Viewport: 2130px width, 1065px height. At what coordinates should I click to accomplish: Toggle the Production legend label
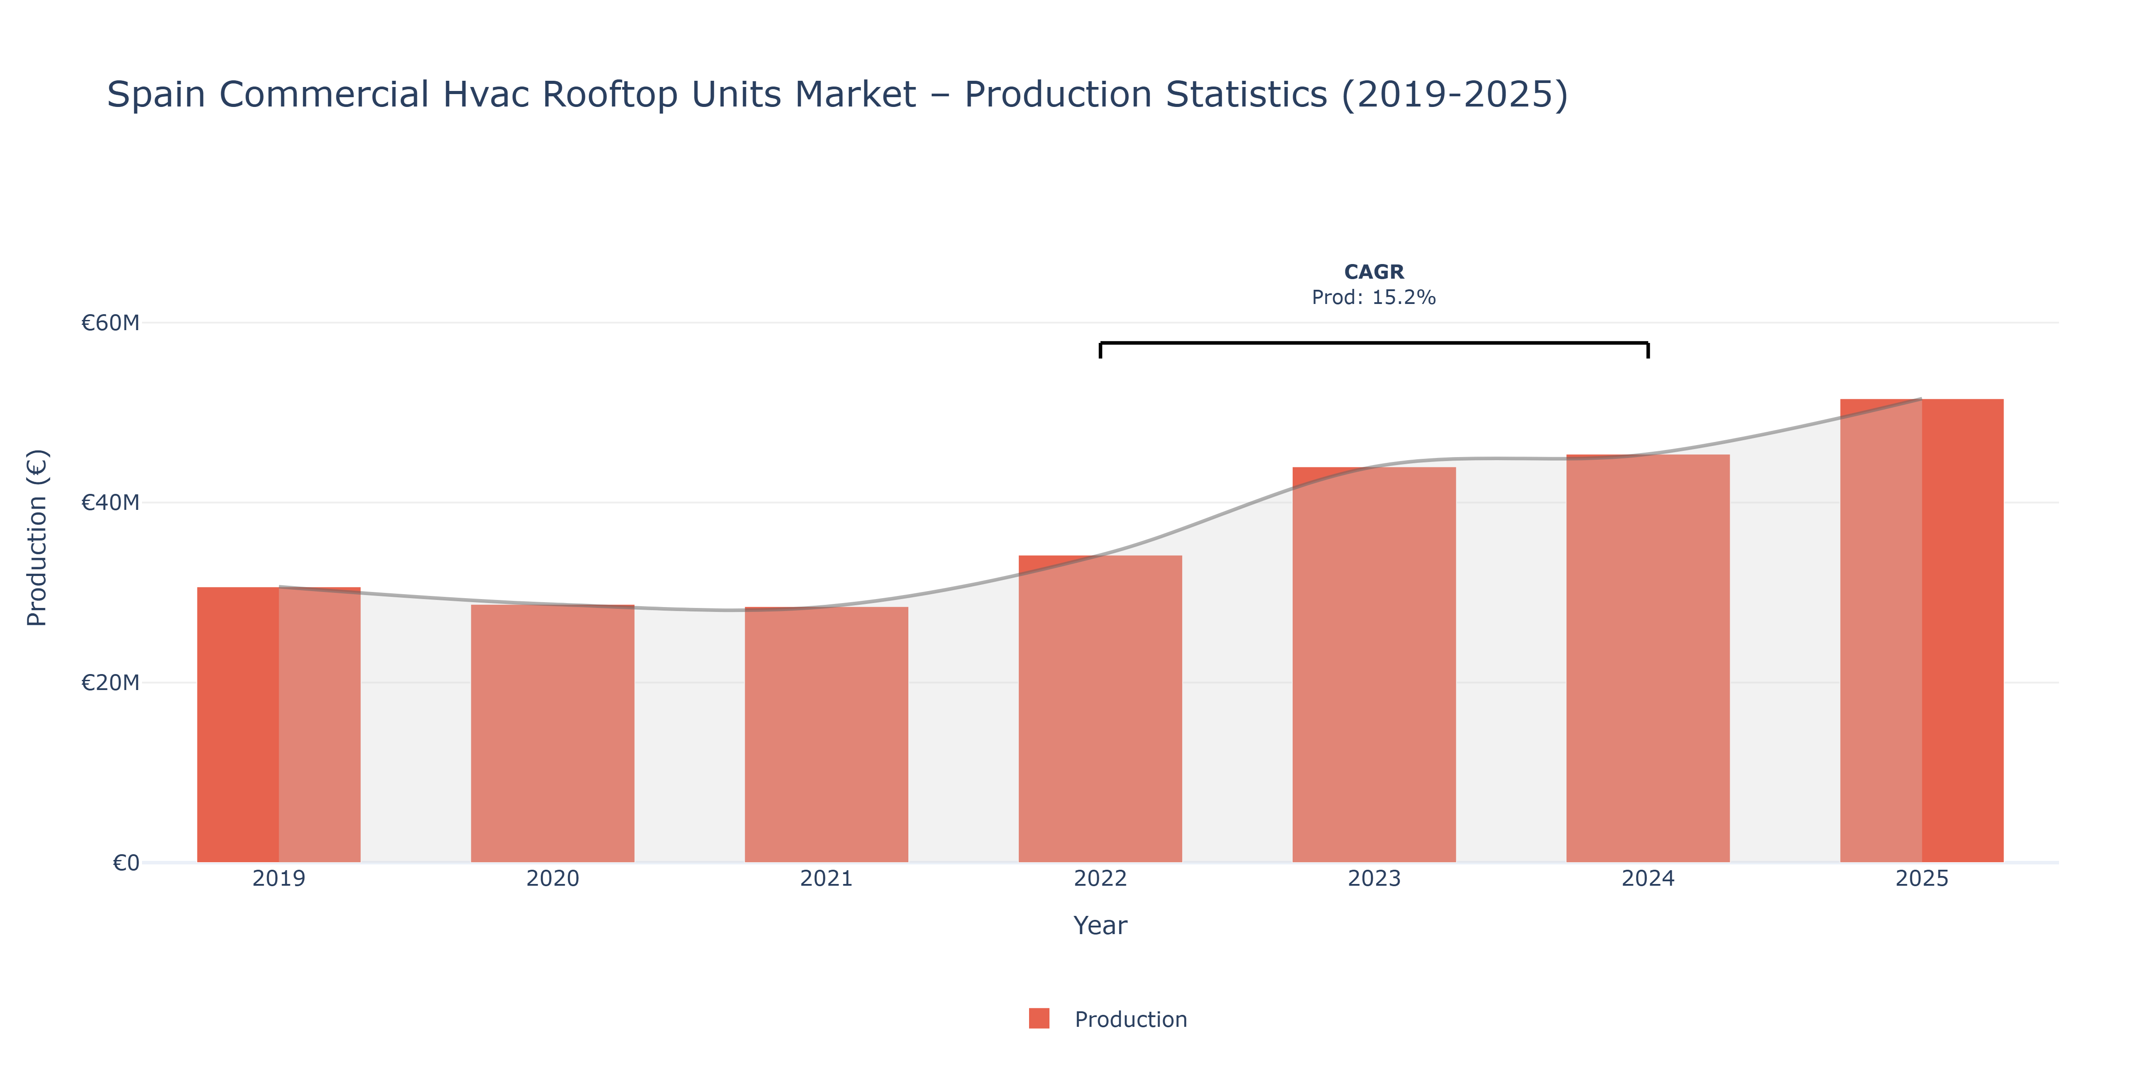pos(1130,1020)
